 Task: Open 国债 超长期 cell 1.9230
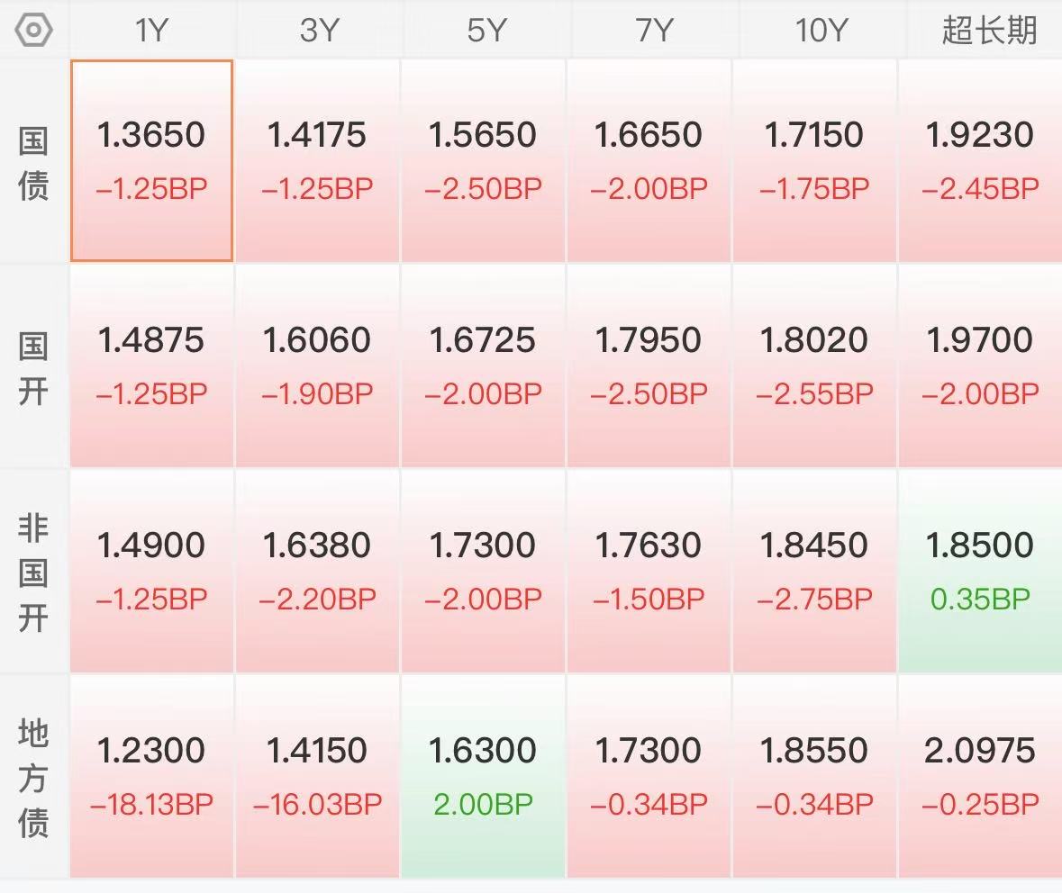point(980,160)
